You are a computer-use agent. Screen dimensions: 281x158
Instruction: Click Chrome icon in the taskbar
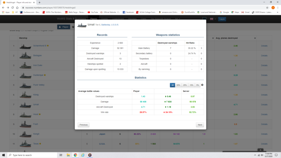coord(75,155)
